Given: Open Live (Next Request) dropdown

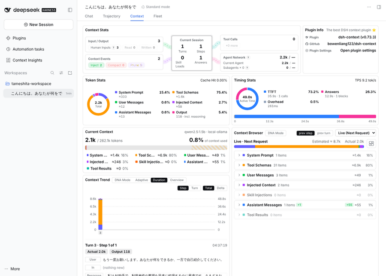Looking at the screenshot, I should [356, 133].
